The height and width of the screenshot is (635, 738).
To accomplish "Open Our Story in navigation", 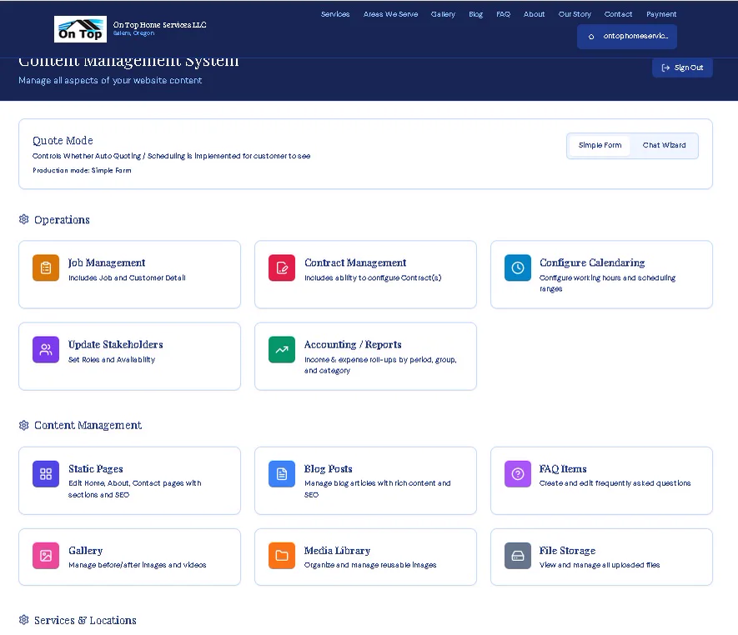I will (x=575, y=14).
